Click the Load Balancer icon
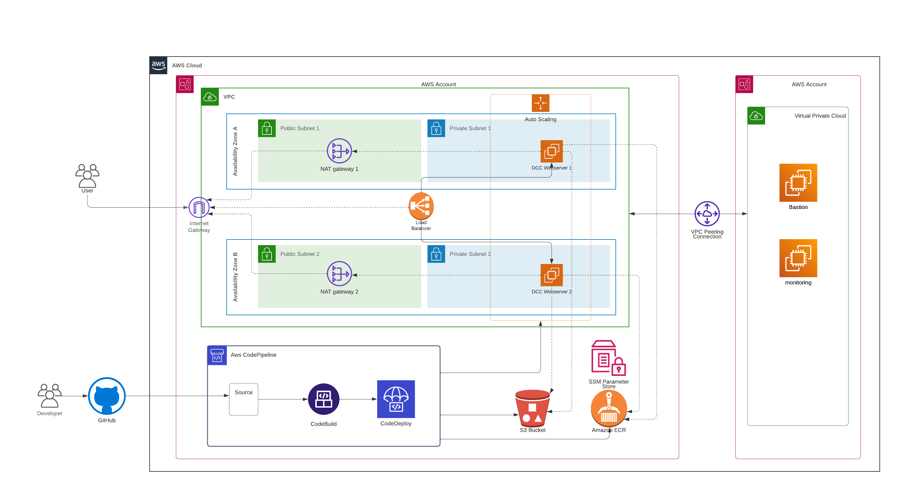 421,206
